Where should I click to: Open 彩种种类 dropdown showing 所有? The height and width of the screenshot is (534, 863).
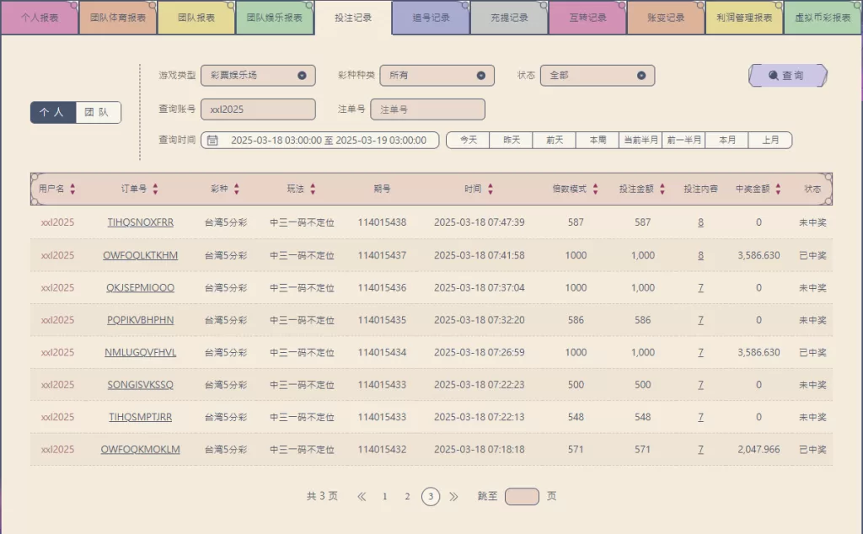[x=437, y=75]
